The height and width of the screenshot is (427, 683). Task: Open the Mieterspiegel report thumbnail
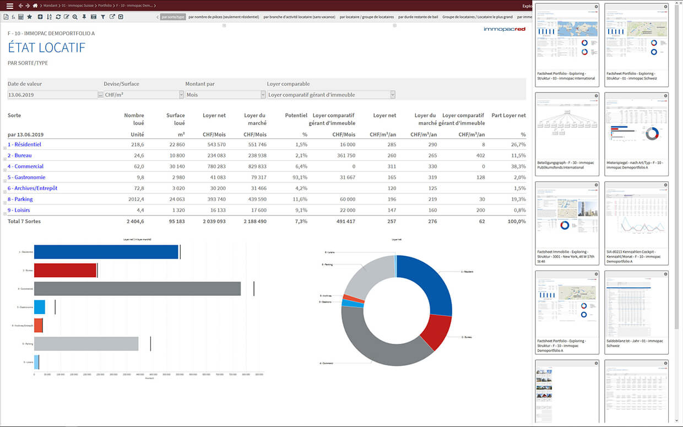(x=636, y=134)
